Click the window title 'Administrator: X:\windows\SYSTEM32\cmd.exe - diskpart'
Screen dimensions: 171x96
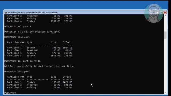[33, 13]
